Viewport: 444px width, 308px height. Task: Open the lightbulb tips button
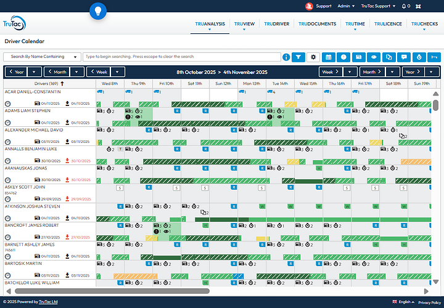pos(98,11)
